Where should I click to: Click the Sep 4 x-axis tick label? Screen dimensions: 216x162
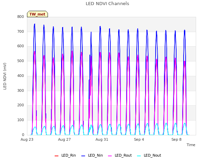tap(139, 139)
